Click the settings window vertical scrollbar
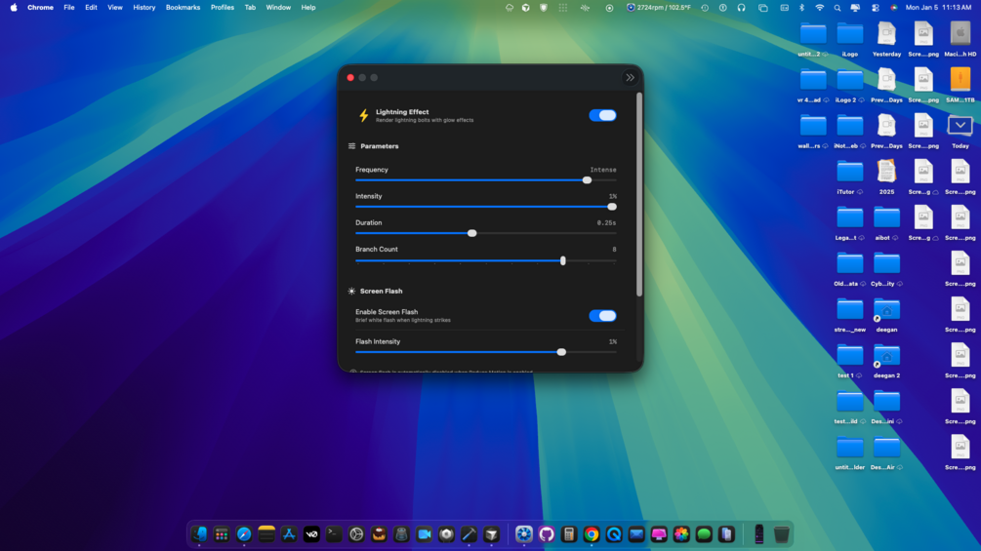 click(x=638, y=194)
